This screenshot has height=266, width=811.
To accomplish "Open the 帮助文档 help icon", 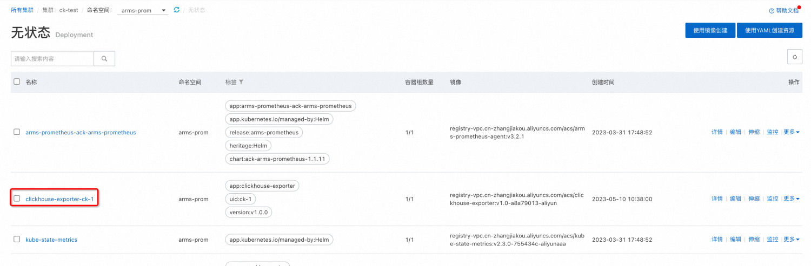I will tap(772, 11).
